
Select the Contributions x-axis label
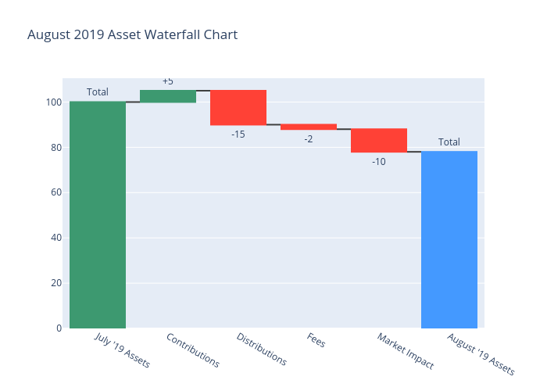click(193, 350)
